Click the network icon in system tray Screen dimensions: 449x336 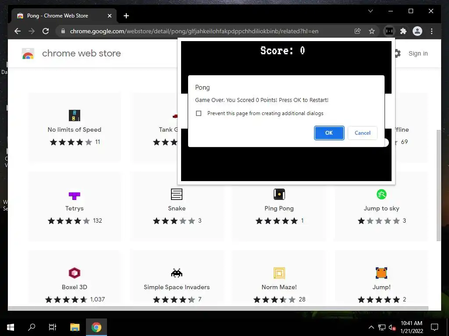382,327
